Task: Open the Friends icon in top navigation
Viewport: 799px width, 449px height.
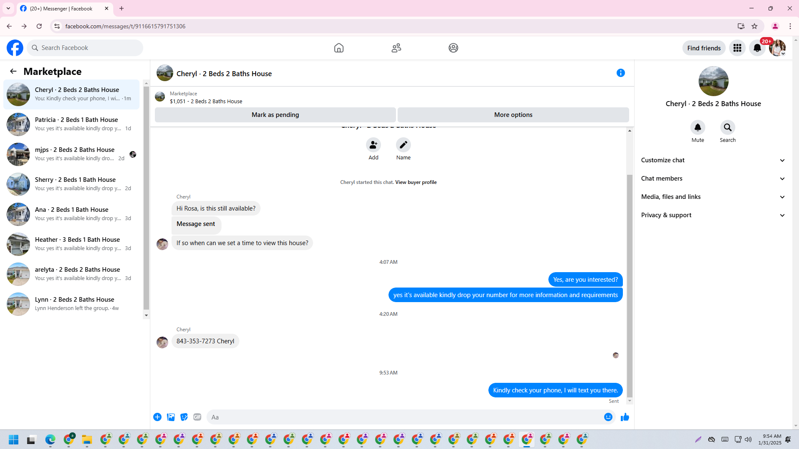Action: pos(396,48)
